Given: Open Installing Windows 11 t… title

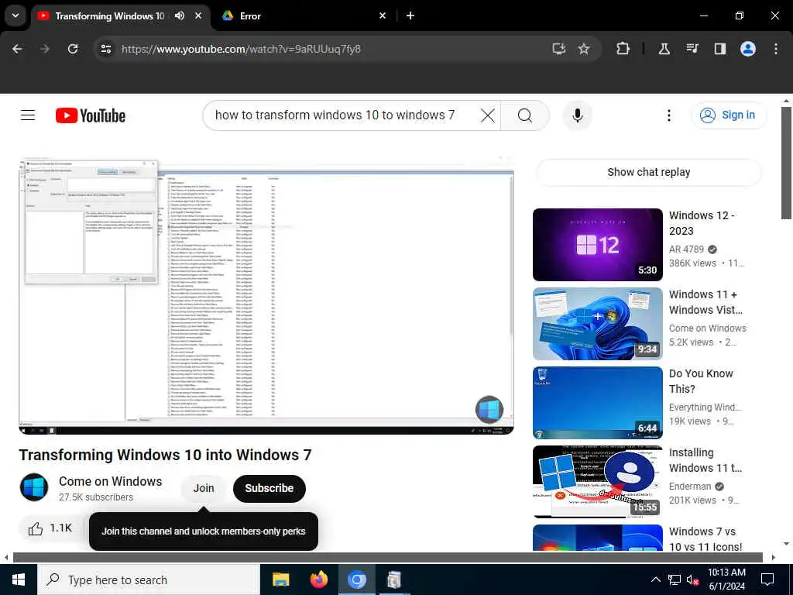Looking at the screenshot, I should [x=705, y=460].
